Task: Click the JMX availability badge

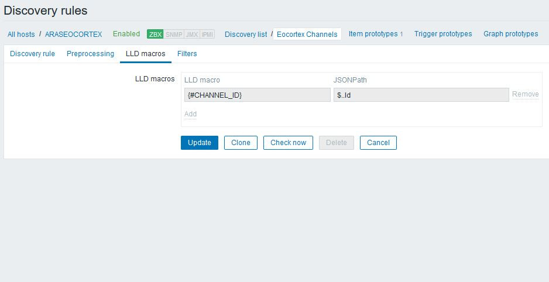Action: pos(192,35)
